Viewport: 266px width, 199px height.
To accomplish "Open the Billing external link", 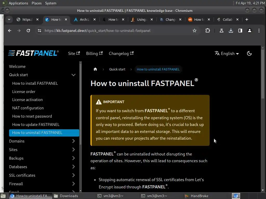I will click(94, 53).
